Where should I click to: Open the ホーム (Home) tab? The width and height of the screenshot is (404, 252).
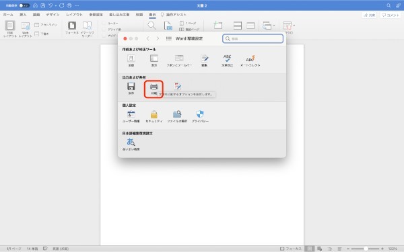click(x=8, y=15)
